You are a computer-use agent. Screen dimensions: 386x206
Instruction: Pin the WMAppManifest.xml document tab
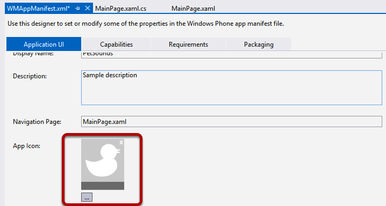pos(77,9)
